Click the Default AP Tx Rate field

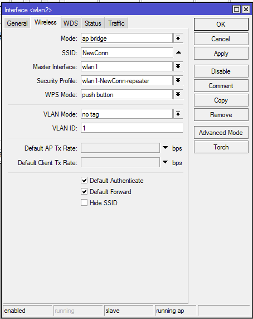[120, 148]
